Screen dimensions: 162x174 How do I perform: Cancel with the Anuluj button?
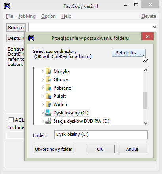[132, 149]
